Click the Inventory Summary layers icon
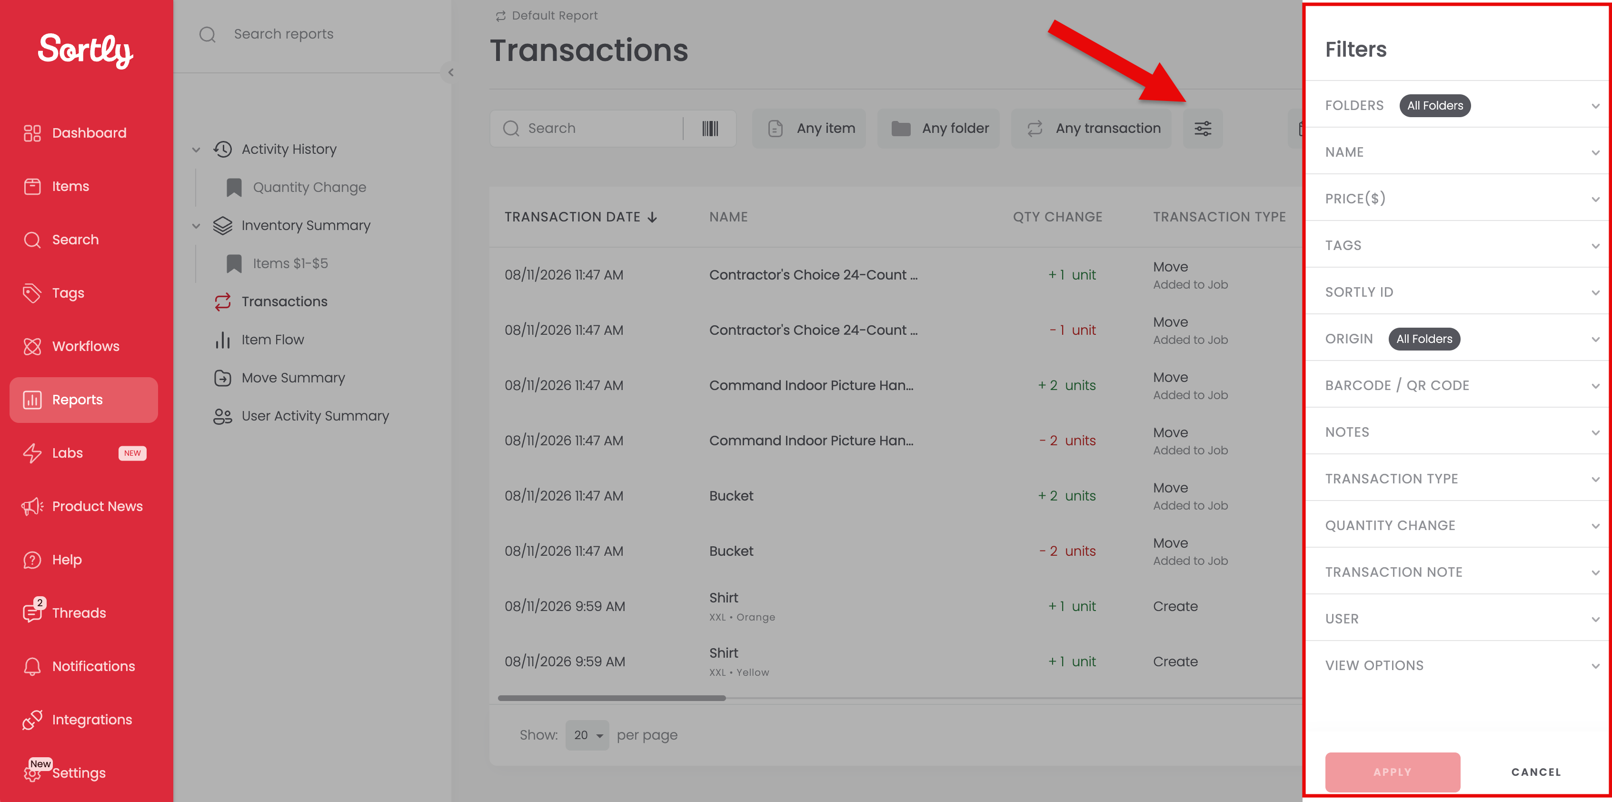Image resolution: width=1612 pixels, height=802 pixels. pos(223,225)
